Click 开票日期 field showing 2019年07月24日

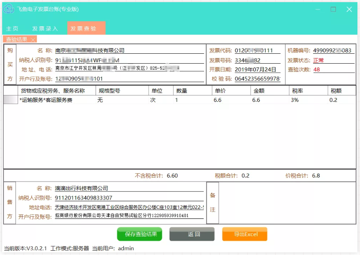[x=258, y=70]
